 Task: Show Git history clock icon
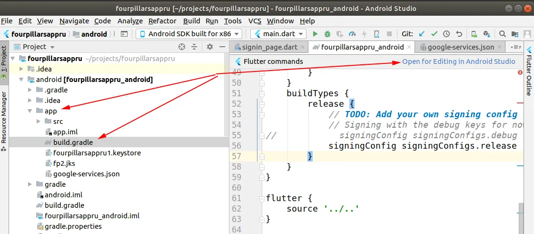pos(446,34)
